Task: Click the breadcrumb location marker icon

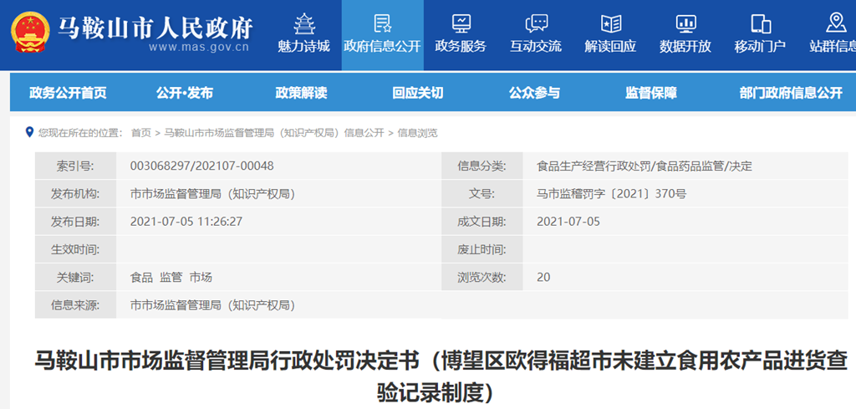Action: 30,132
